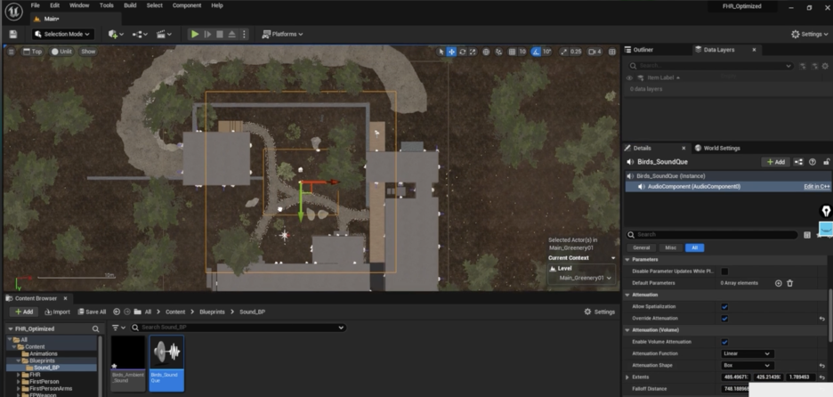
Task: Change the rotation snap value 10°
Action: [547, 52]
